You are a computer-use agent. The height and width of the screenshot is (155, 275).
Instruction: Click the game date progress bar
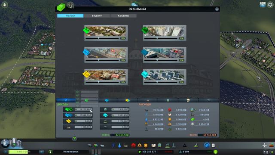click(x=24, y=152)
